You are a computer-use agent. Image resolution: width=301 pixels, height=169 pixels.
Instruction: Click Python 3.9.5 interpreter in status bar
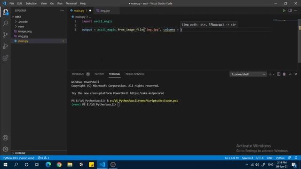click(19, 158)
